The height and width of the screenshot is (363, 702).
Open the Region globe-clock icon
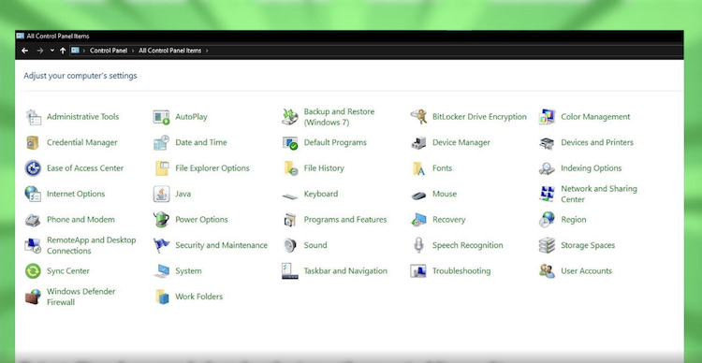[x=548, y=220]
